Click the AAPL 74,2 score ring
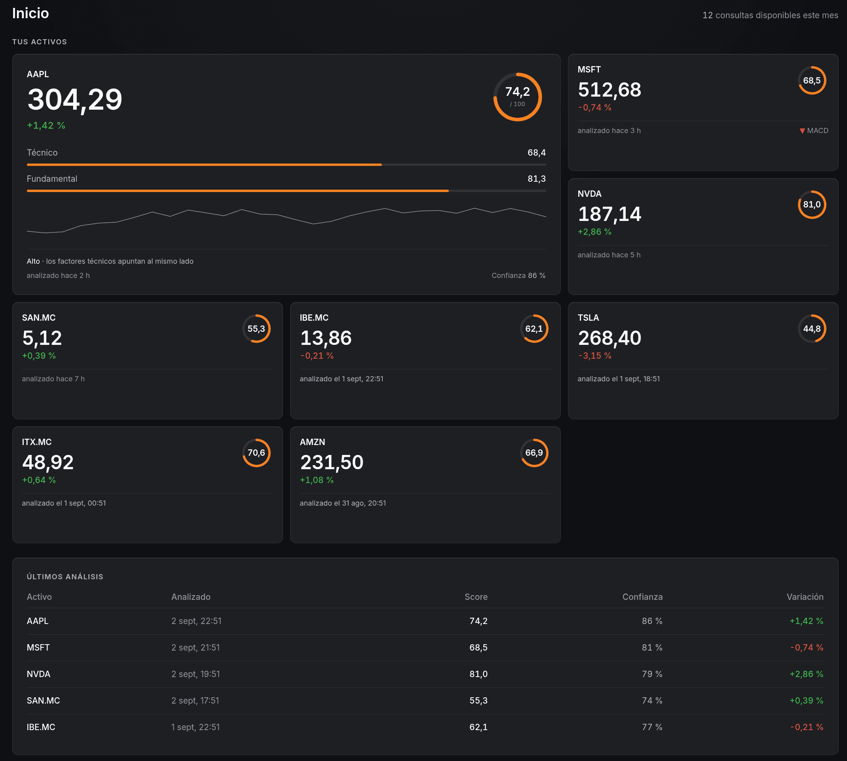 518,97
